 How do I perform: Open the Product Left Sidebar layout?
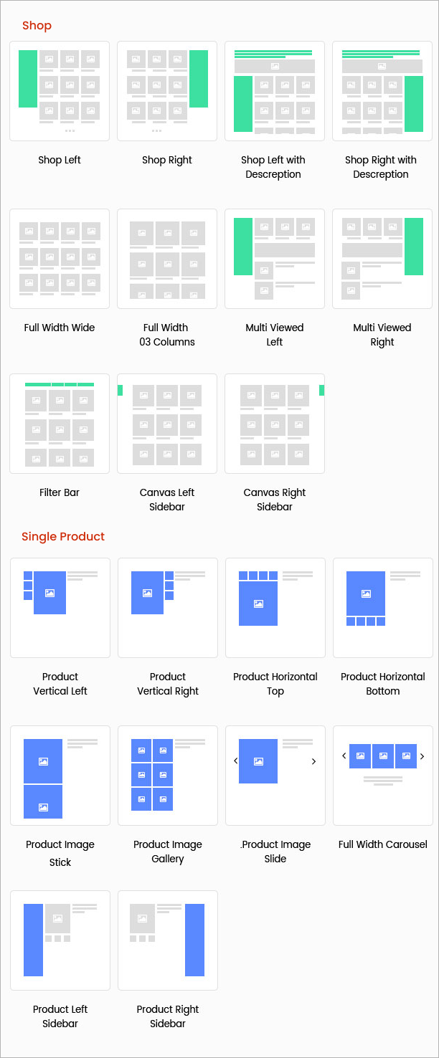click(60, 940)
